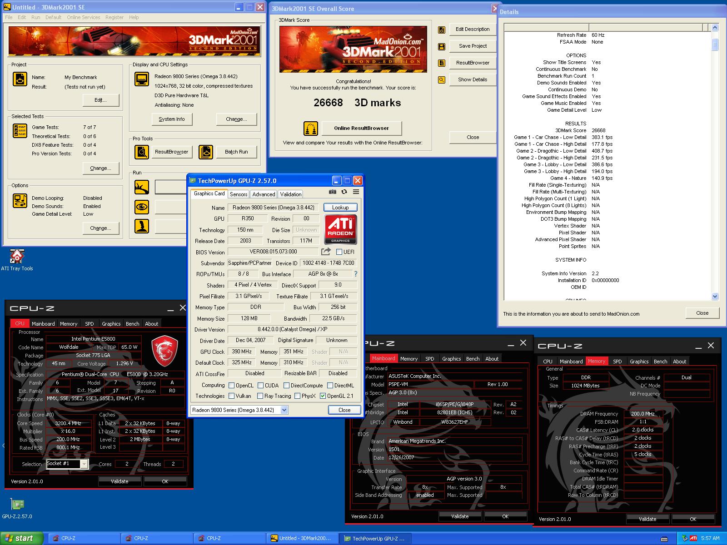
Task: Switch to the Advanced tab in GPU-Z
Action: tap(264, 194)
